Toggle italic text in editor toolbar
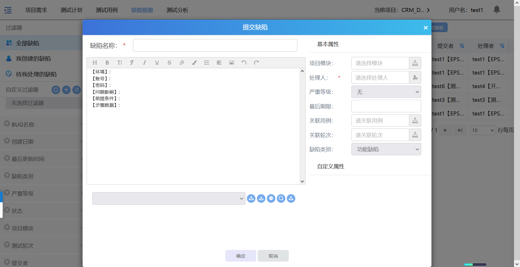The width and height of the screenshot is (520, 267). (x=144, y=63)
